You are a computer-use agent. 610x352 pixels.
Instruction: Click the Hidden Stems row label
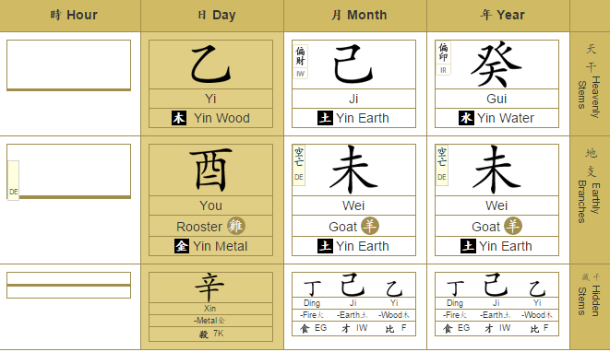(590, 295)
